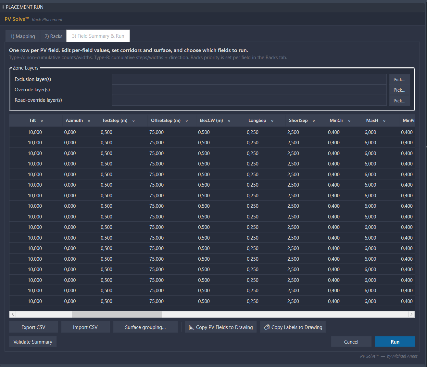Pick the Road-override layer(s)

pos(399,101)
